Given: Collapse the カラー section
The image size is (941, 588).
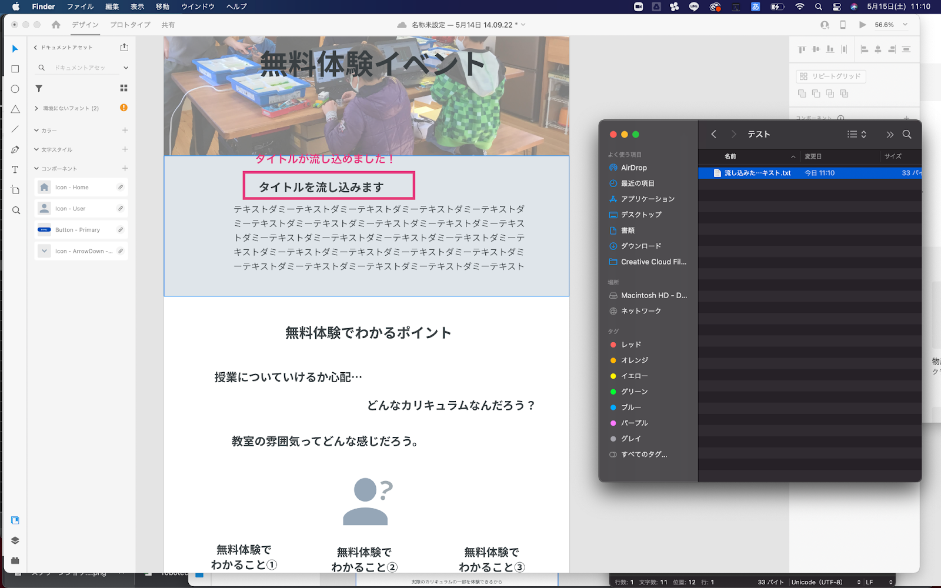Looking at the screenshot, I should coord(36,131).
